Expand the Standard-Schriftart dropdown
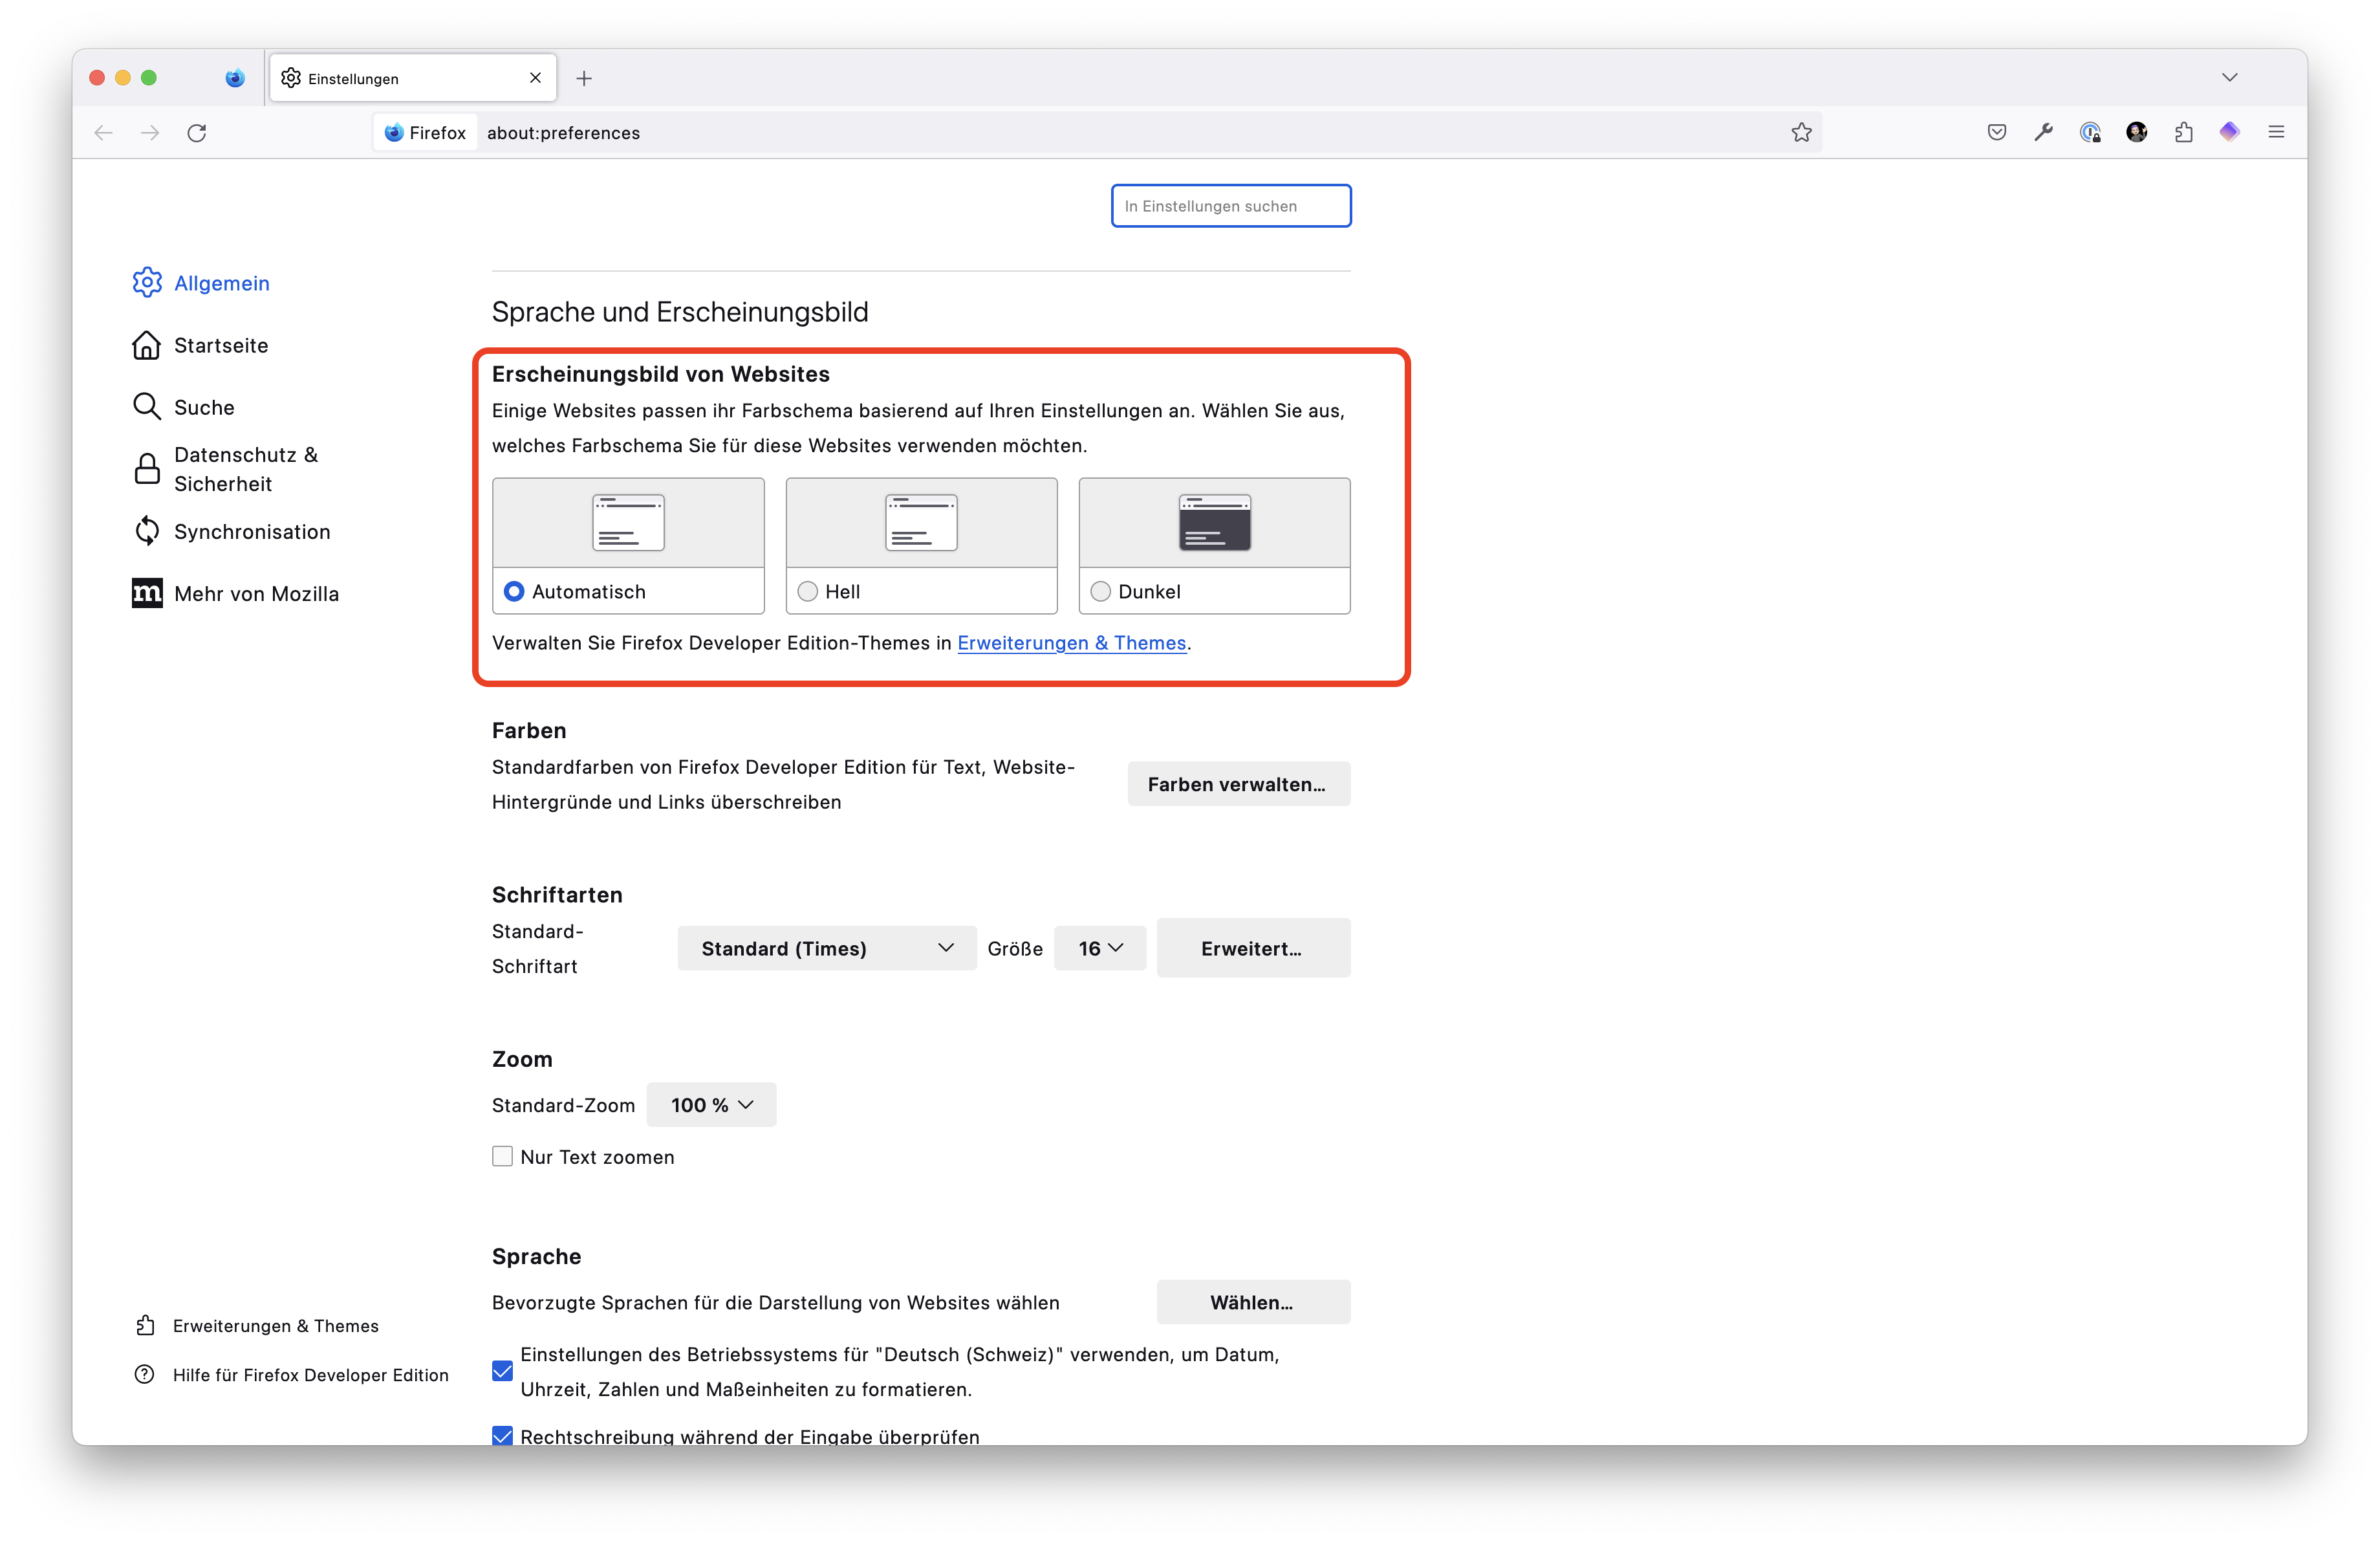This screenshot has width=2380, height=1541. [824, 948]
